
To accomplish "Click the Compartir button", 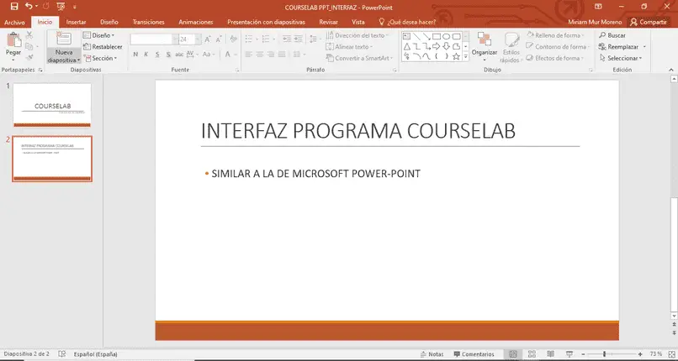I will click(x=649, y=22).
